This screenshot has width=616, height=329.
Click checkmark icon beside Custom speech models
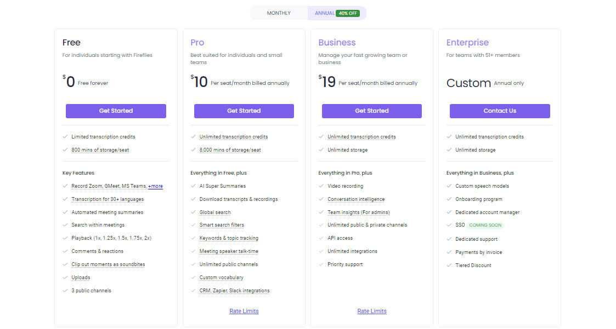[449, 186]
